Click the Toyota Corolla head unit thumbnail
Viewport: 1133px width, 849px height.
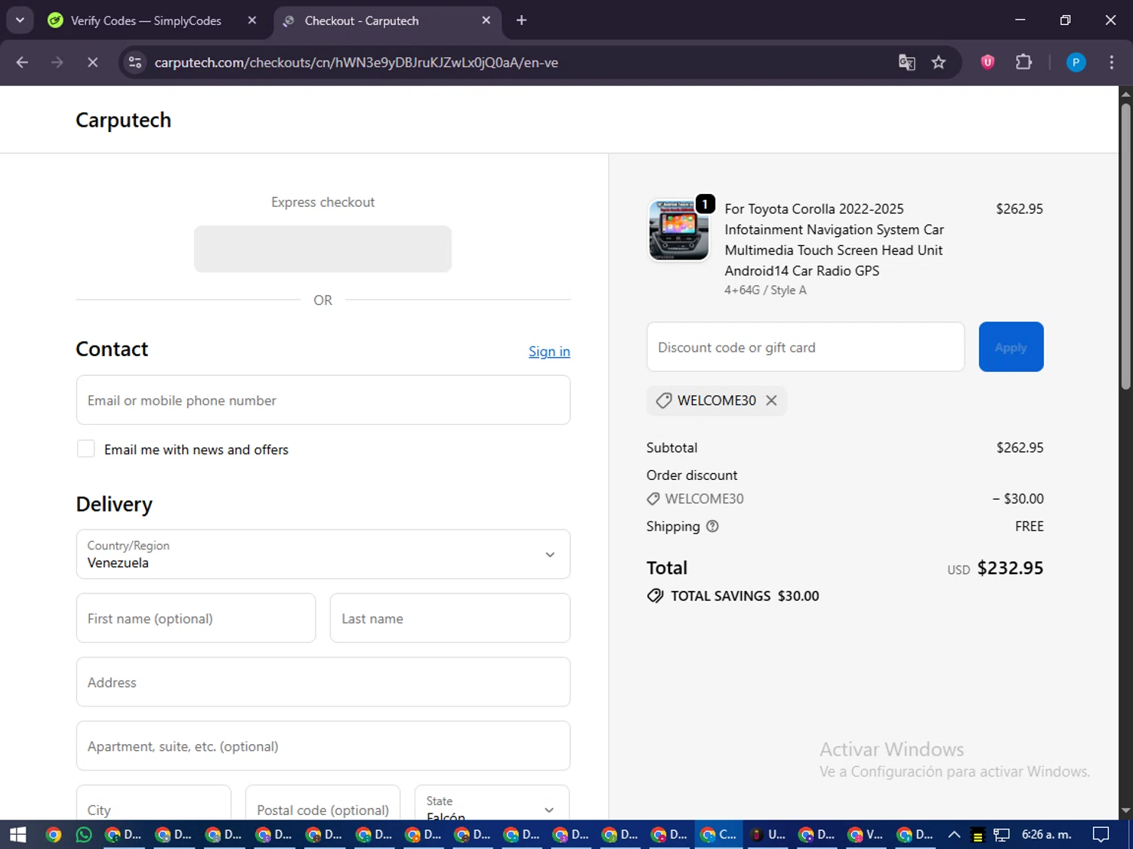click(678, 229)
